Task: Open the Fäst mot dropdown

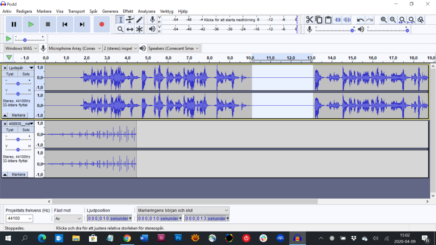Action: point(68,218)
